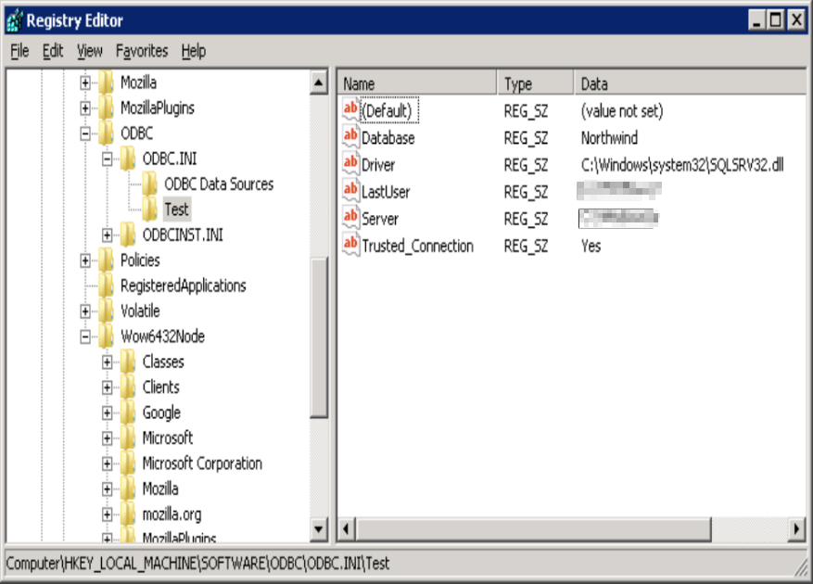The width and height of the screenshot is (813, 584).
Task: Select the RegisteredApplications key label
Action: point(183,286)
